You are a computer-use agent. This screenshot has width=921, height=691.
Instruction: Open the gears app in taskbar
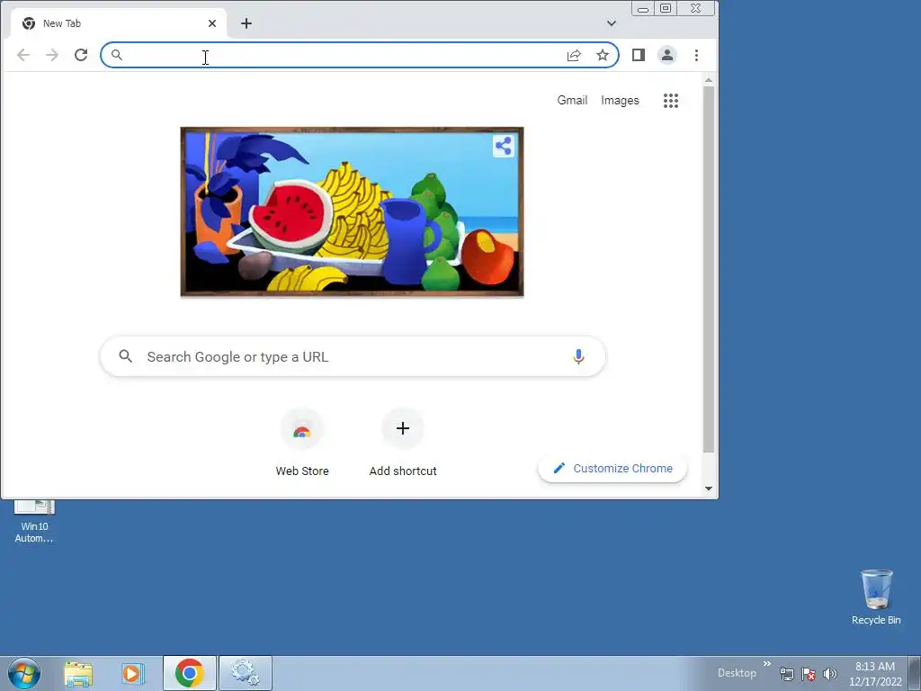246,673
